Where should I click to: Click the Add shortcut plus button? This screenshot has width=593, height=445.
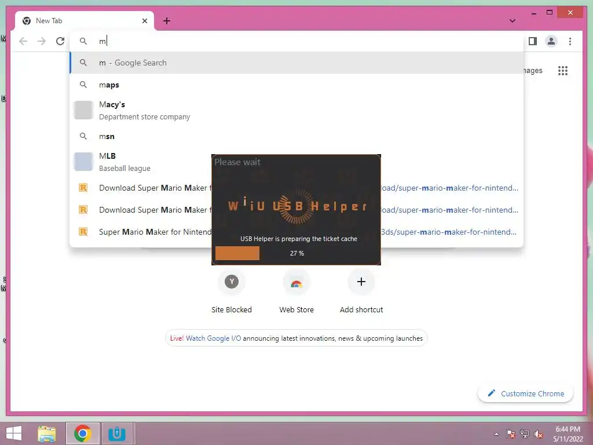361,282
